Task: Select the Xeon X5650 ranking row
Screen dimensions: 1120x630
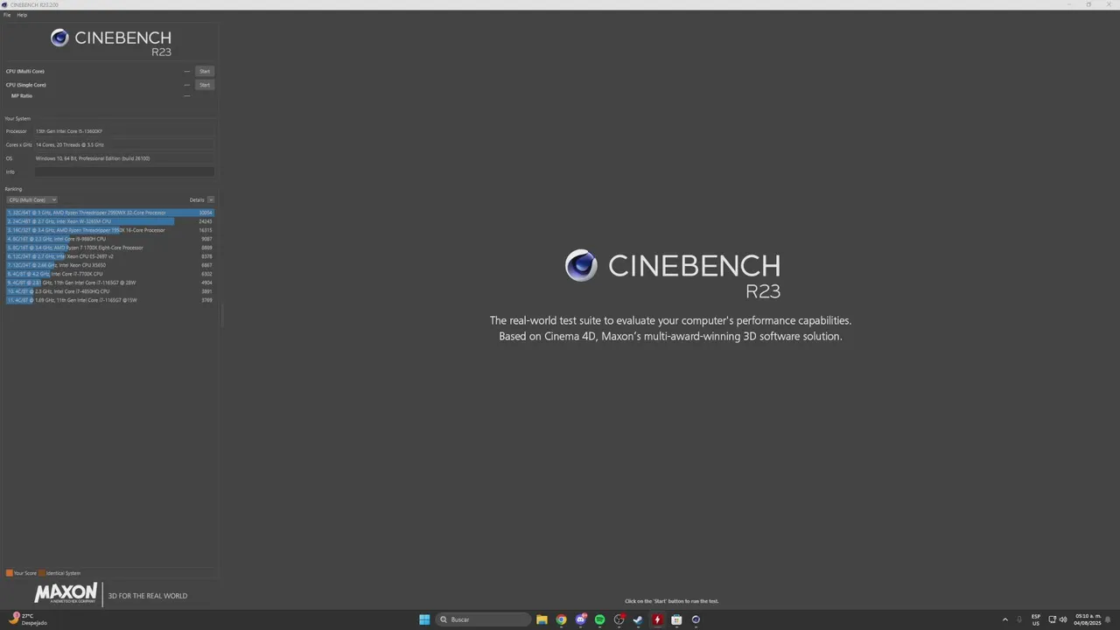Action: [x=110, y=265]
